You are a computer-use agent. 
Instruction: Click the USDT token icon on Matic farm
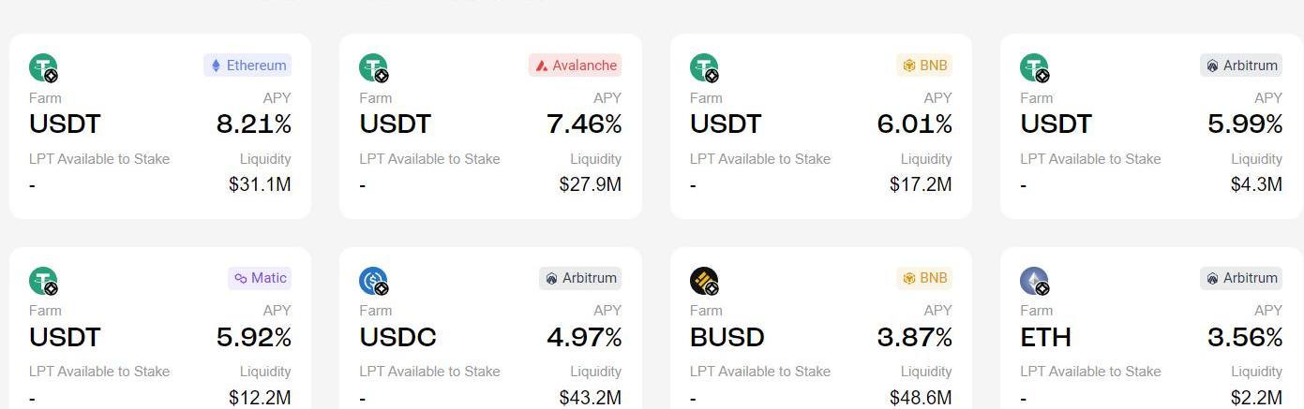43,281
